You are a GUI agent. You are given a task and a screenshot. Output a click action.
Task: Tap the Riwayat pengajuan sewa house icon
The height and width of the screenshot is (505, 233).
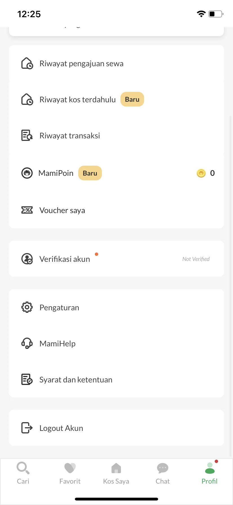click(x=27, y=63)
